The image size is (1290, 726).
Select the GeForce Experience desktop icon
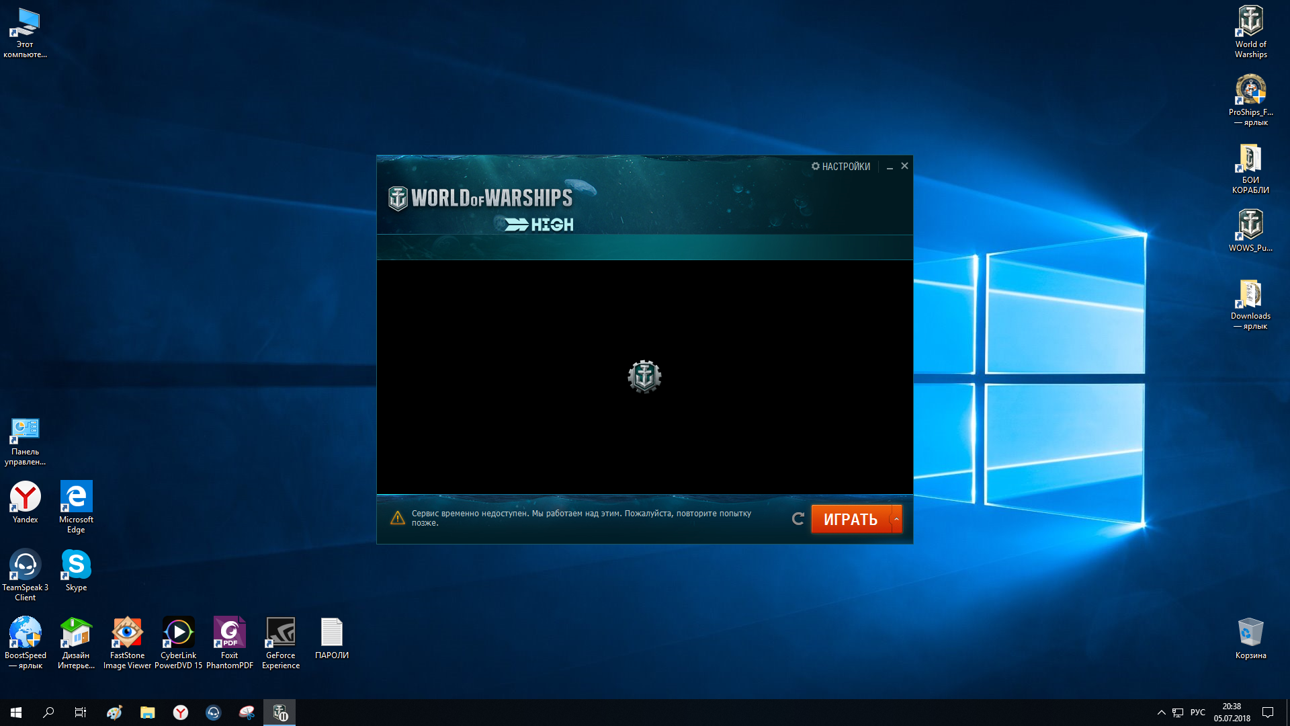point(281,643)
